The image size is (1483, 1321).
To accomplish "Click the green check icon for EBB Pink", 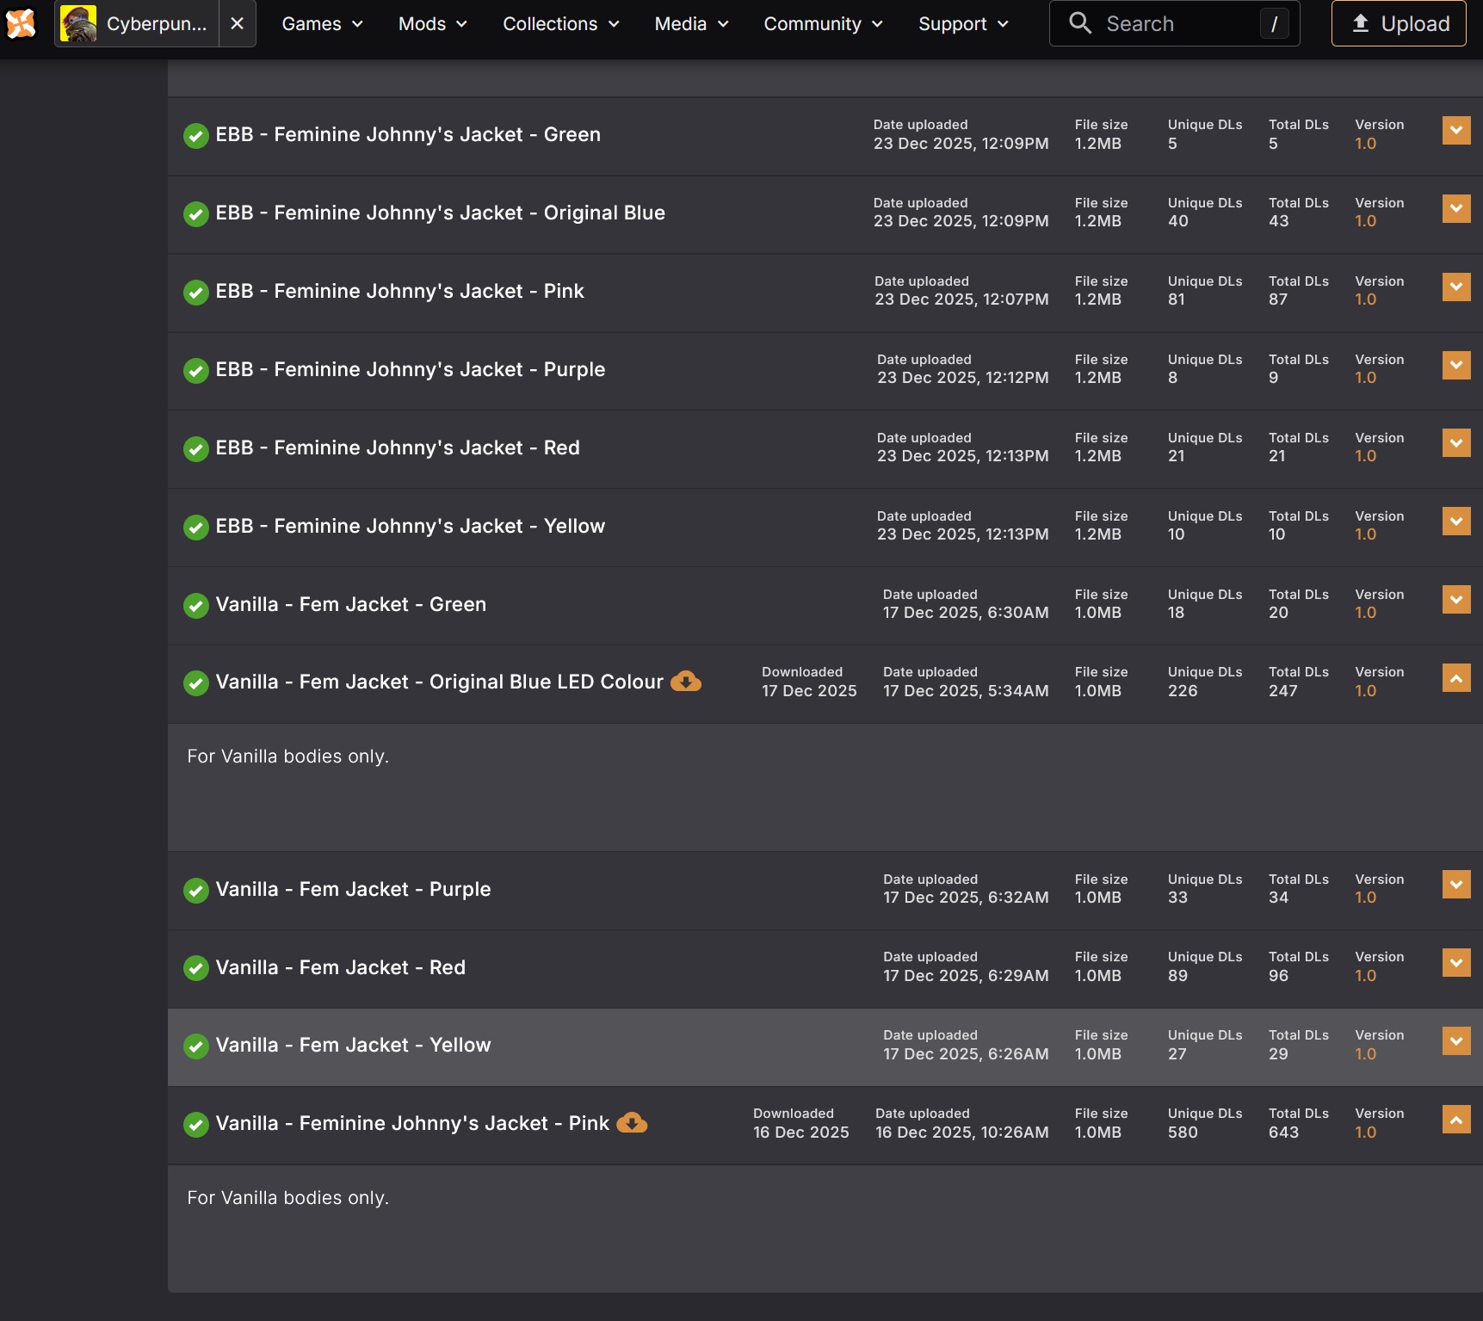I will (196, 293).
